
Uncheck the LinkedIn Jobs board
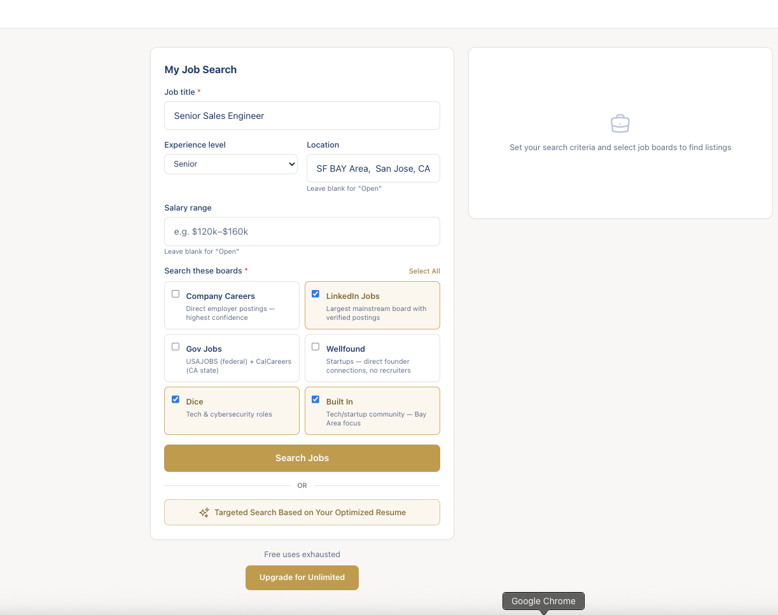coord(316,293)
